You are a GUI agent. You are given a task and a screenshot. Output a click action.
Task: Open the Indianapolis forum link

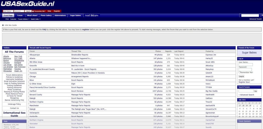coord(34,113)
